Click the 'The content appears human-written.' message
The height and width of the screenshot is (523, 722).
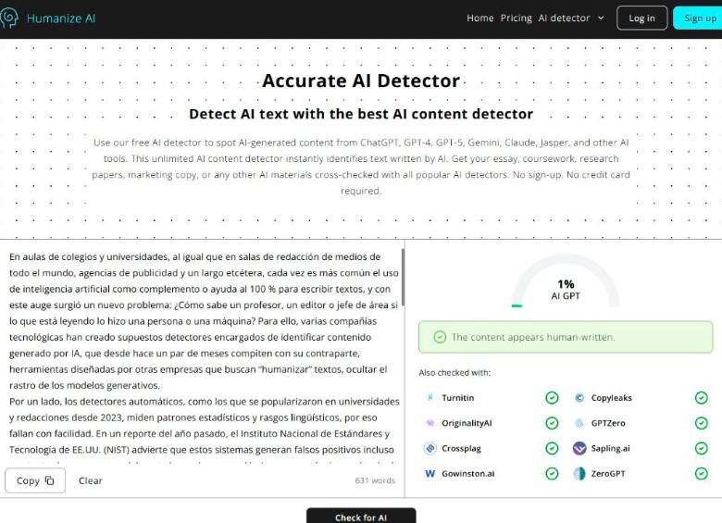coord(533,337)
